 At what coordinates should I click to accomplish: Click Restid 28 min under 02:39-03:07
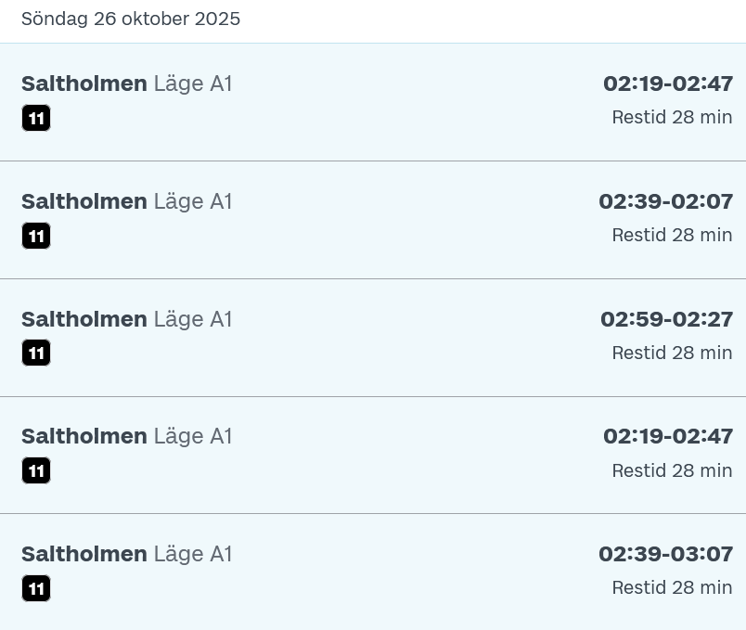pyautogui.click(x=672, y=587)
